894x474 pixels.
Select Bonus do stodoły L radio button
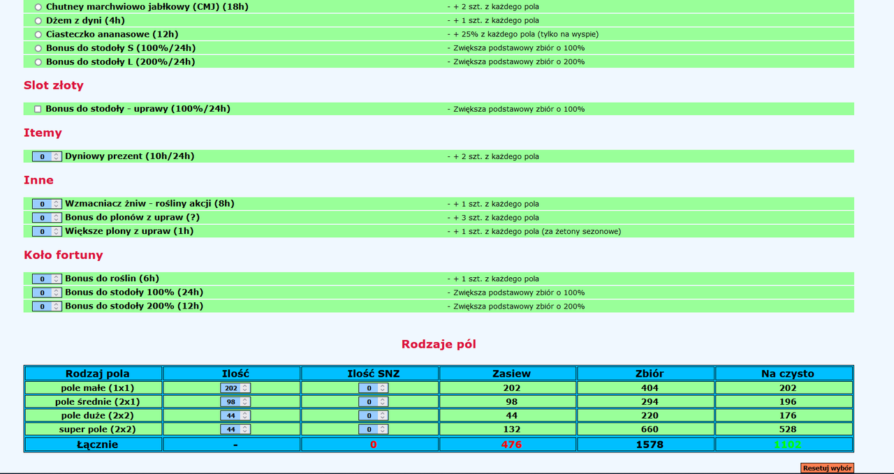click(38, 62)
